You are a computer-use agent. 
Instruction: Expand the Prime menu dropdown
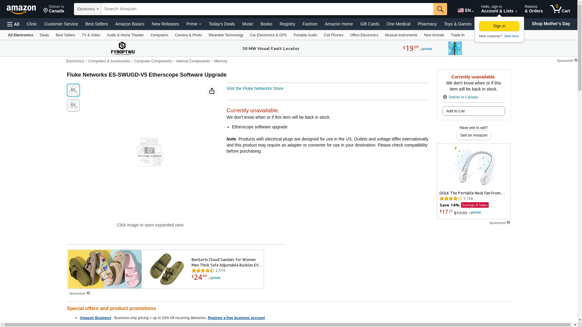coord(194,24)
